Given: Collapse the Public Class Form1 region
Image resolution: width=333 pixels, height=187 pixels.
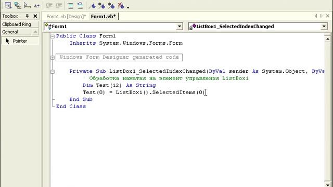Looking at the screenshot, I should [x=53, y=36].
